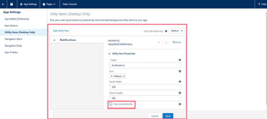Uncheck the Start automatically checkbox
This screenshot has width=267, height=119.
(x=111, y=104)
